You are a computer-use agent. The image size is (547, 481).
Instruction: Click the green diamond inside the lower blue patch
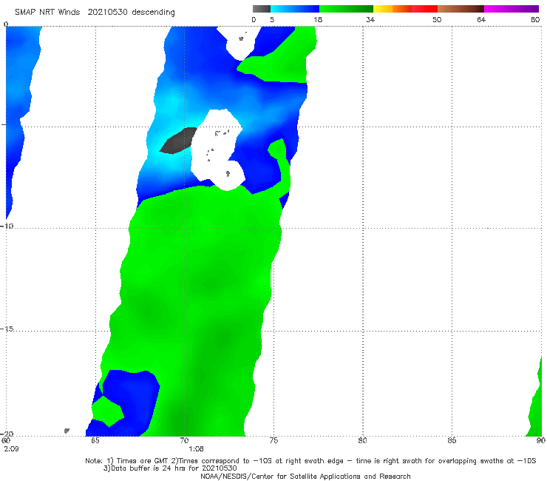pos(108,411)
